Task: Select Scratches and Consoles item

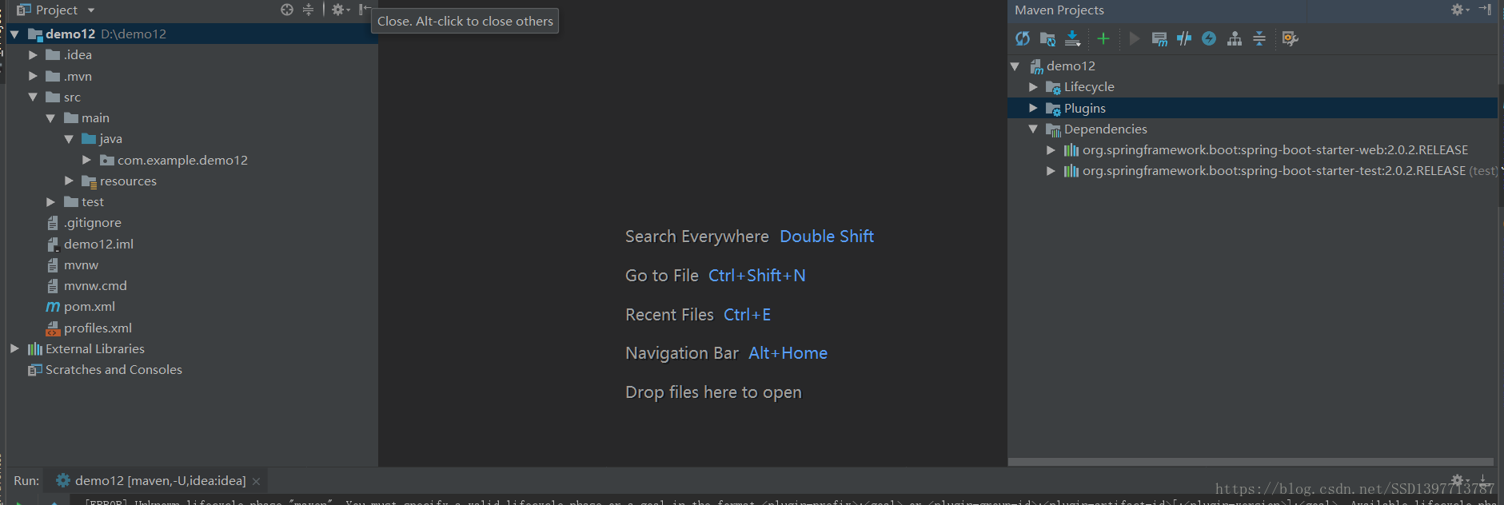Action: [114, 370]
